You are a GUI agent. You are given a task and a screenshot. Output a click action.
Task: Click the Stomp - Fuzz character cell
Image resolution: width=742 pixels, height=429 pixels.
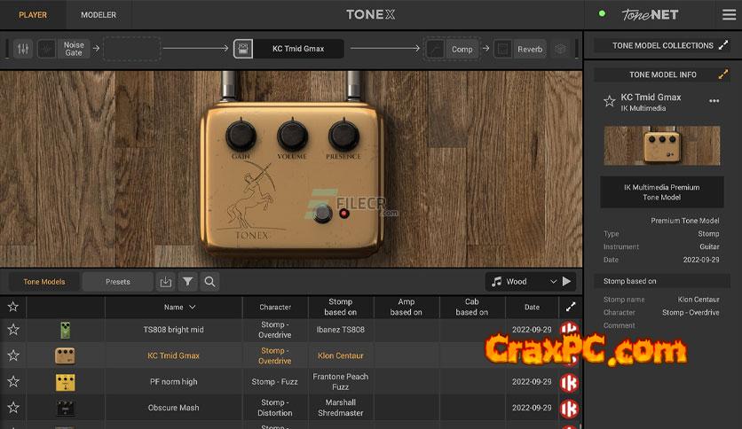274,381
